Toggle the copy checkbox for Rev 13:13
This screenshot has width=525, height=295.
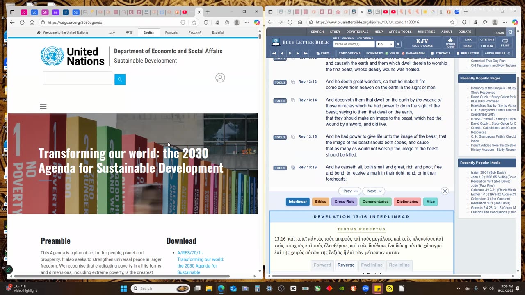coord(293,82)
